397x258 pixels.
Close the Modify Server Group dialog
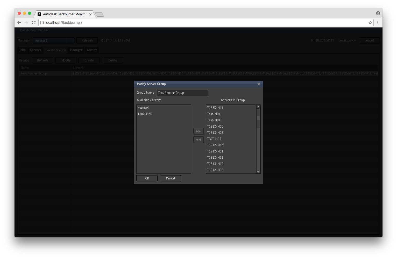[x=258, y=84]
